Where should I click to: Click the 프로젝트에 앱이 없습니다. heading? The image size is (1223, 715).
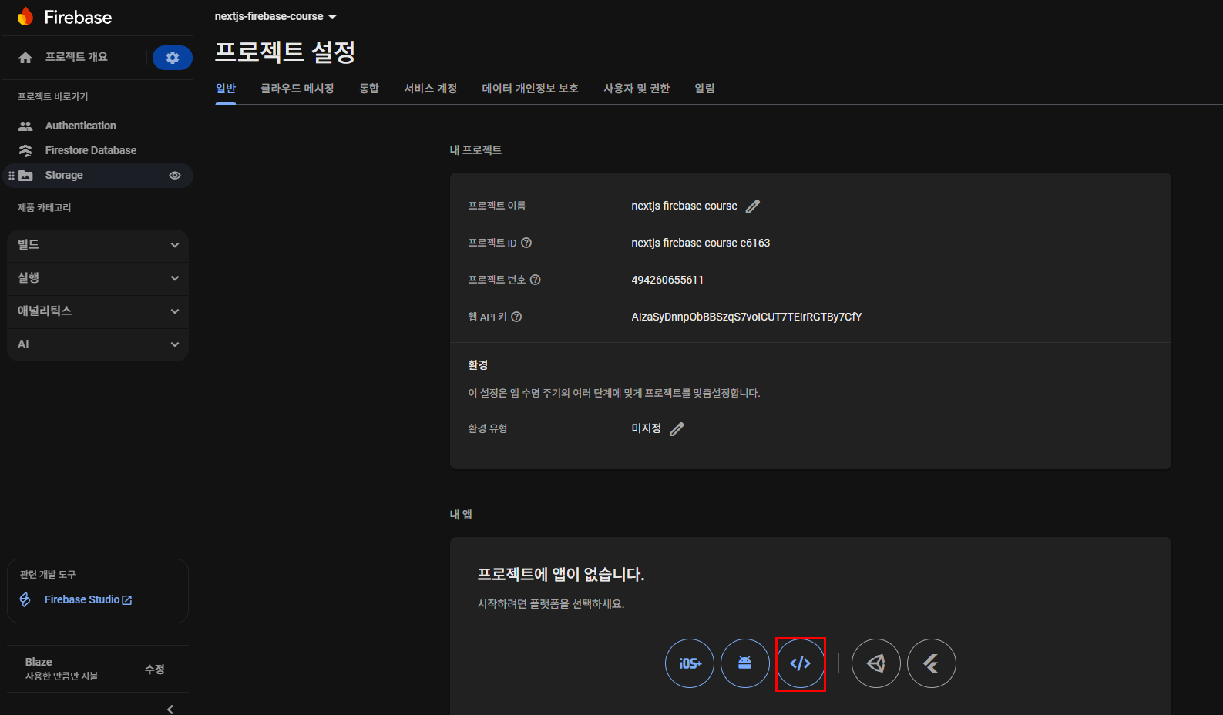pyautogui.click(x=561, y=575)
